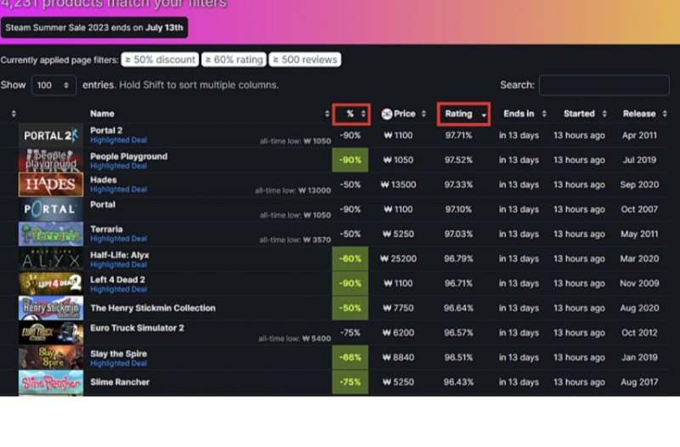Click the first column's sort arrows
Image resolution: width=680 pixels, height=447 pixels.
point(14,114)
